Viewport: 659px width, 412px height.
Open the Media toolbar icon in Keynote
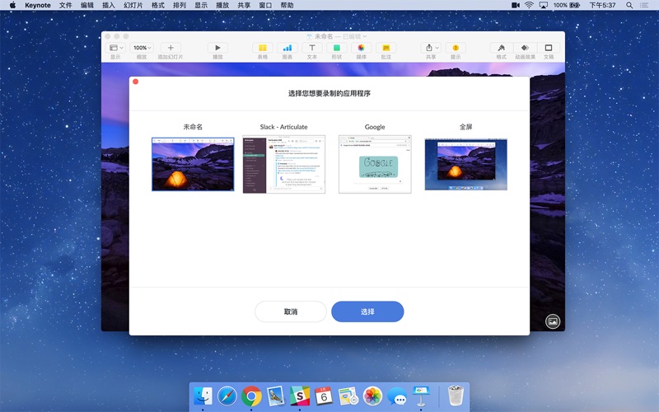pos(362,48)
